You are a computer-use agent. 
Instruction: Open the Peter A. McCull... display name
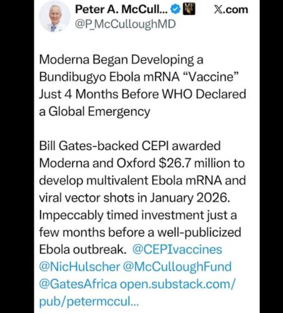click(121, 9)
